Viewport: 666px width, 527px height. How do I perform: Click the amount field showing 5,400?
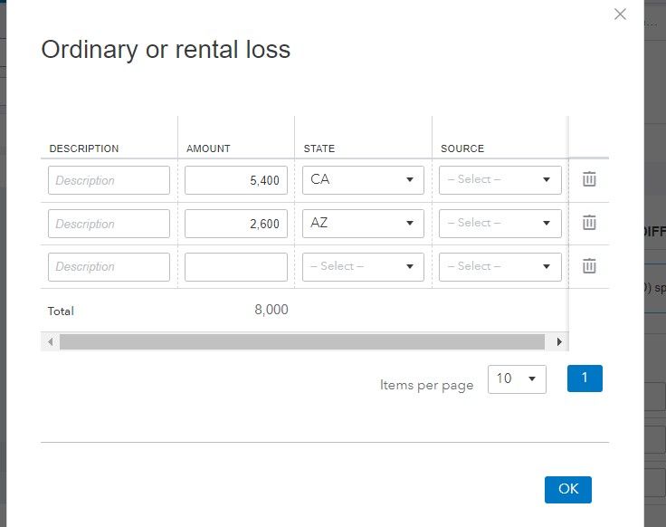(236, 180)
